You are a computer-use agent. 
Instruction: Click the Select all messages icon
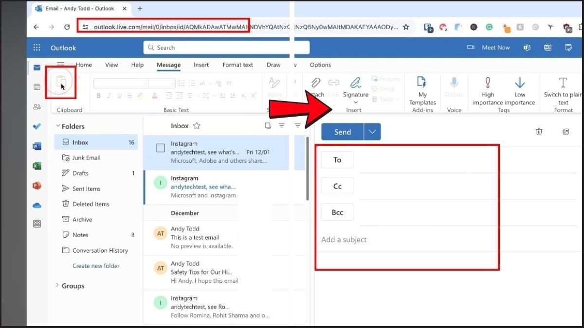268,126
